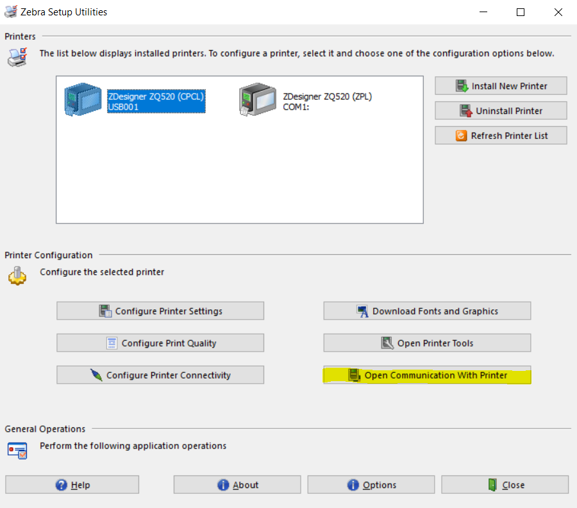
Task: Launch Open Printer Tools
Action: pyautogui.click(x=427, y=343)
